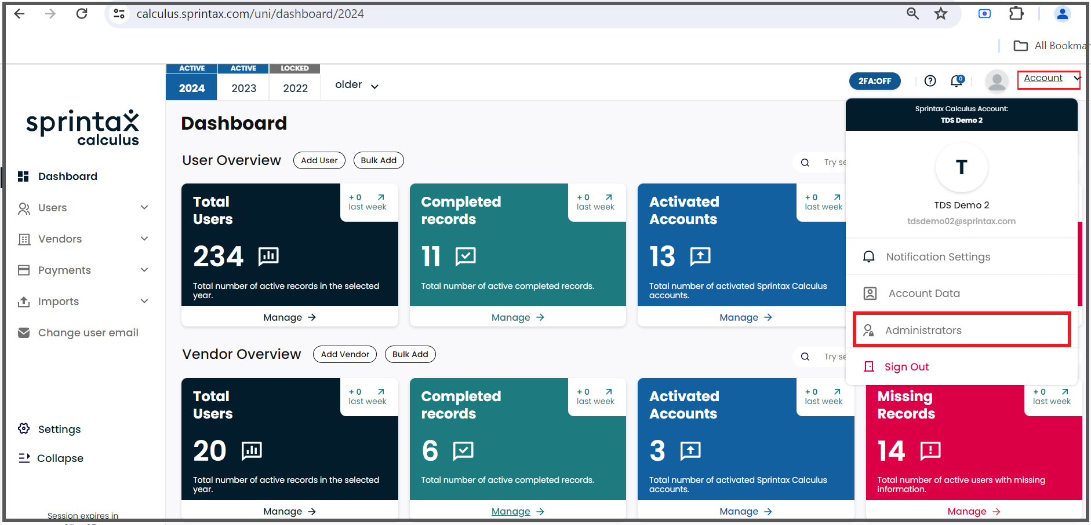This screenshot has height=525, width=1091.
Task: Click upload icon beside 13 Activated Accounts
Action: click(x=700, y=256)
